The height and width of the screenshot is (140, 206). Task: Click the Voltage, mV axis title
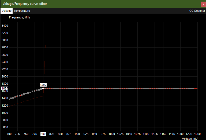(x=190, y=139)
